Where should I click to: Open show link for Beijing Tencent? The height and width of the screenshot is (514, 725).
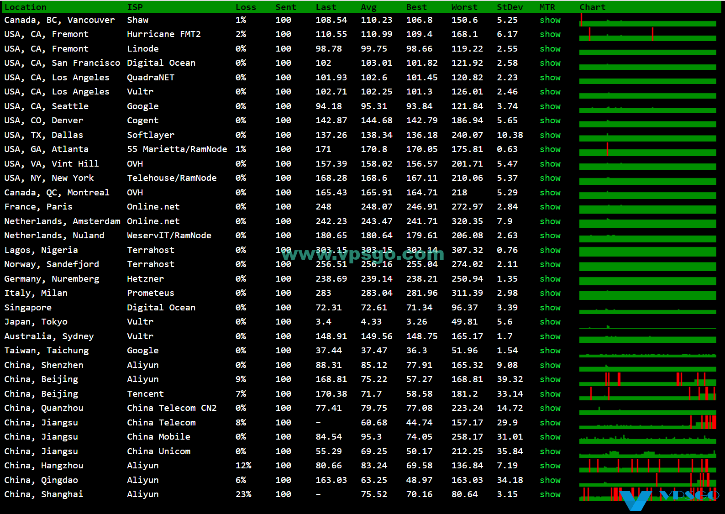pos(550,394)
